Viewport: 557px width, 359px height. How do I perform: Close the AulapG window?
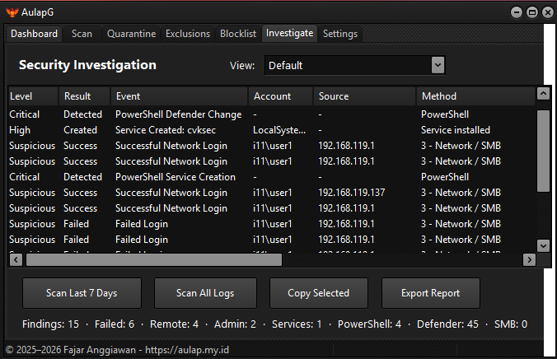(x=547, y=12)
